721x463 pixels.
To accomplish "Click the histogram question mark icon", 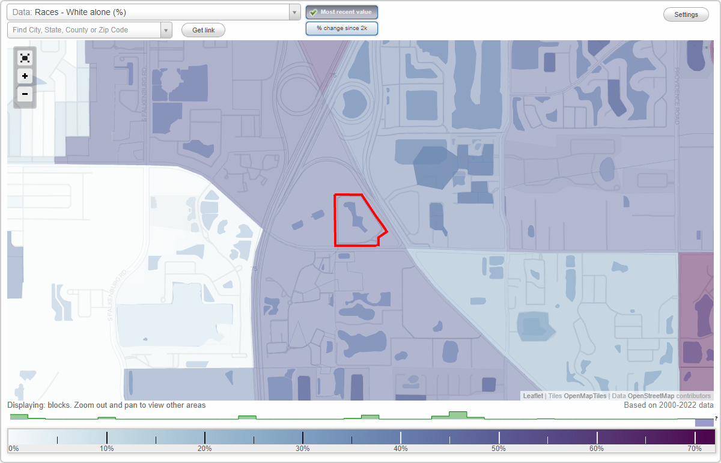I will (x=716, y=417).
